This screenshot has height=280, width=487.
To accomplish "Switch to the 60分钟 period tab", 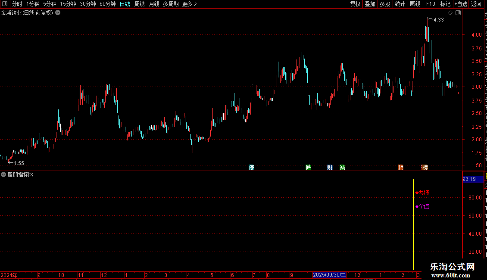I will [107, 4].
